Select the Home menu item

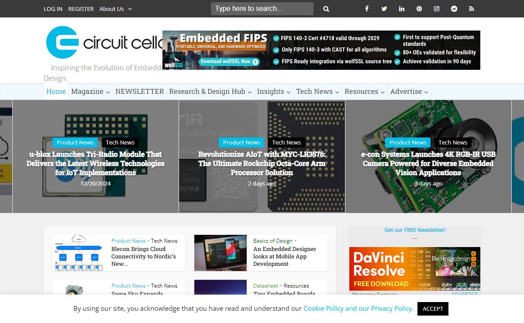(56, 91)
